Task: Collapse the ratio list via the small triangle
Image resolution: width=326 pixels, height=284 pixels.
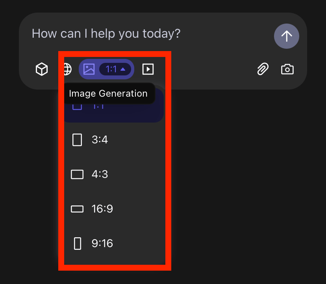Action: (123, 69)
